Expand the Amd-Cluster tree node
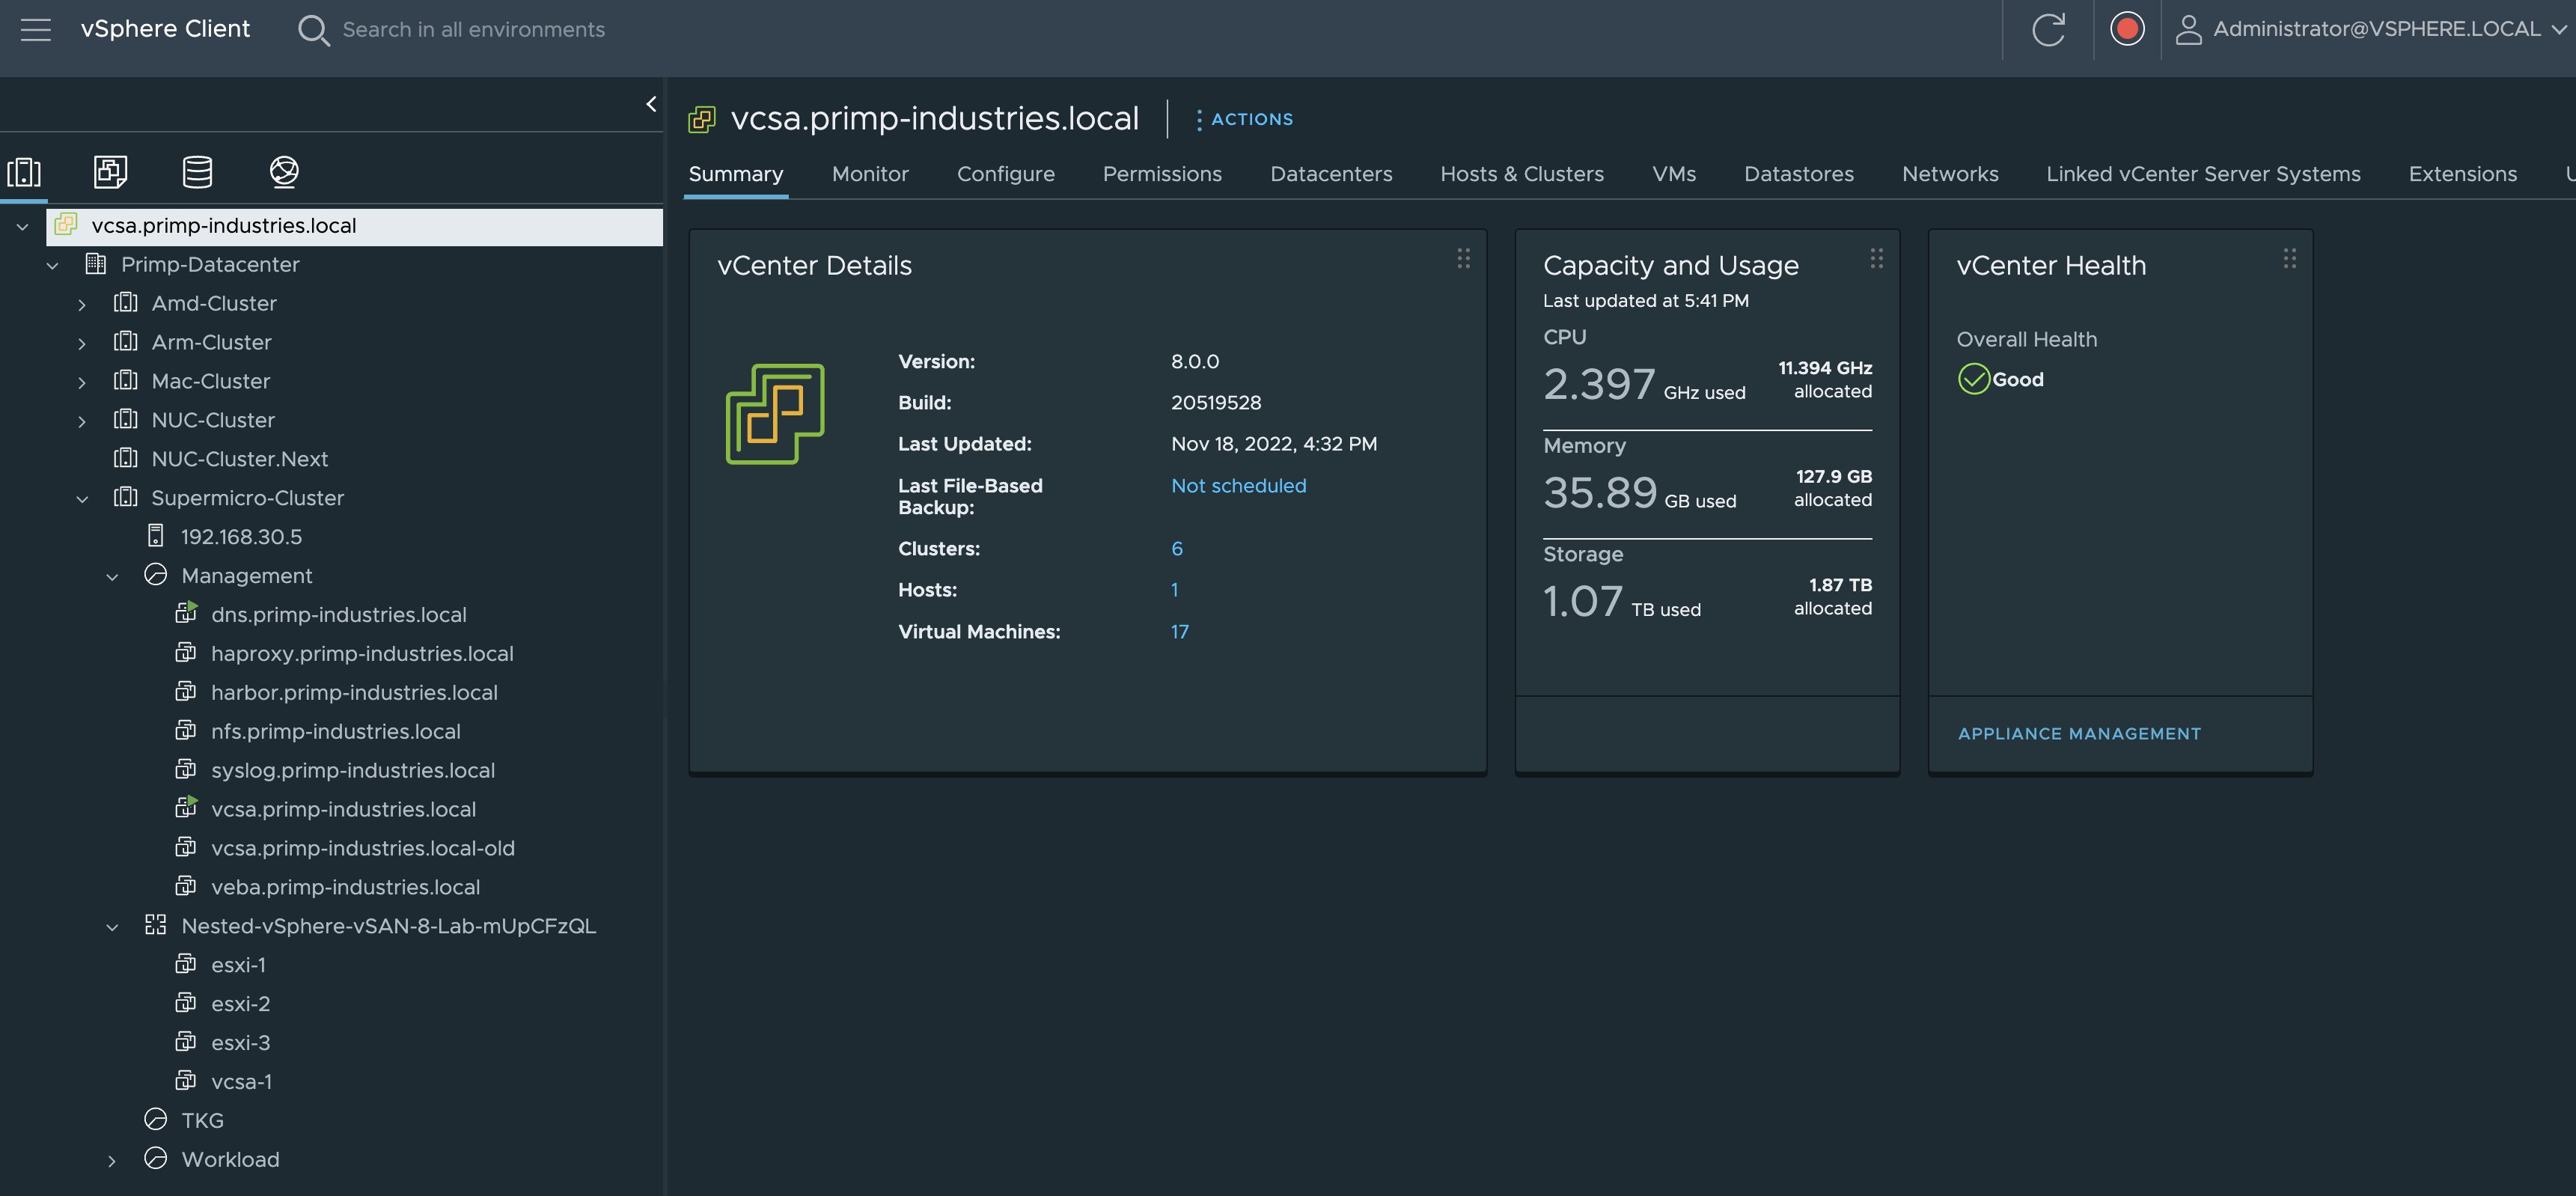This screenshot has height=1196, width=2576. pos(82,303)
